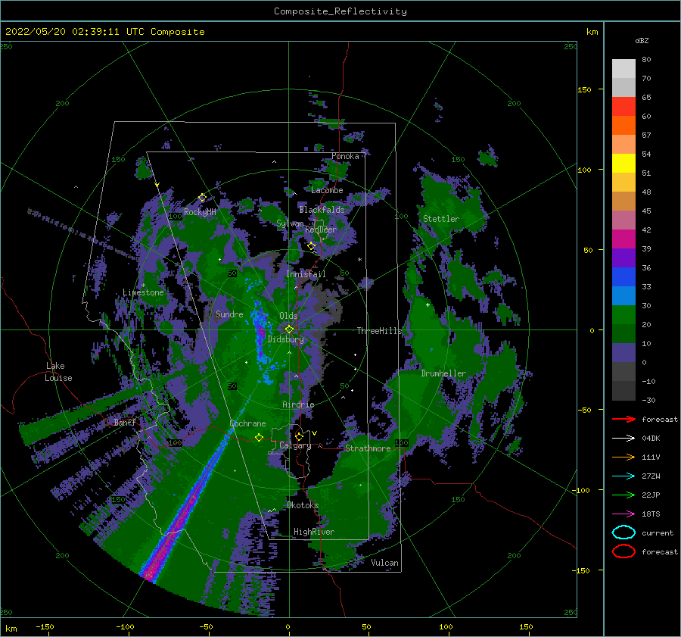
Task: Click the Sylvan label
Action: [290, 223]
